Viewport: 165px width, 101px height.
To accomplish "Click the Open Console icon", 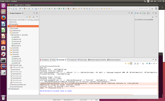I will click(x=154, y=64).
